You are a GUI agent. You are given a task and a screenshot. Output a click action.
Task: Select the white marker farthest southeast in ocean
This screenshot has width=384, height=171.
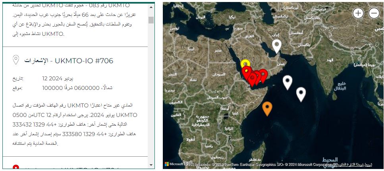click(301, 95)
